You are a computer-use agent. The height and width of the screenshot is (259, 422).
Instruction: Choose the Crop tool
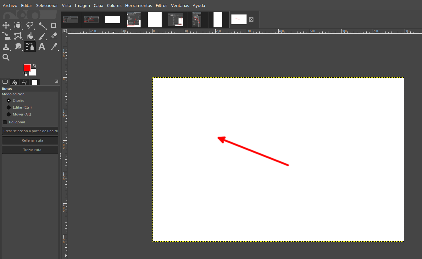click(54, 25)
